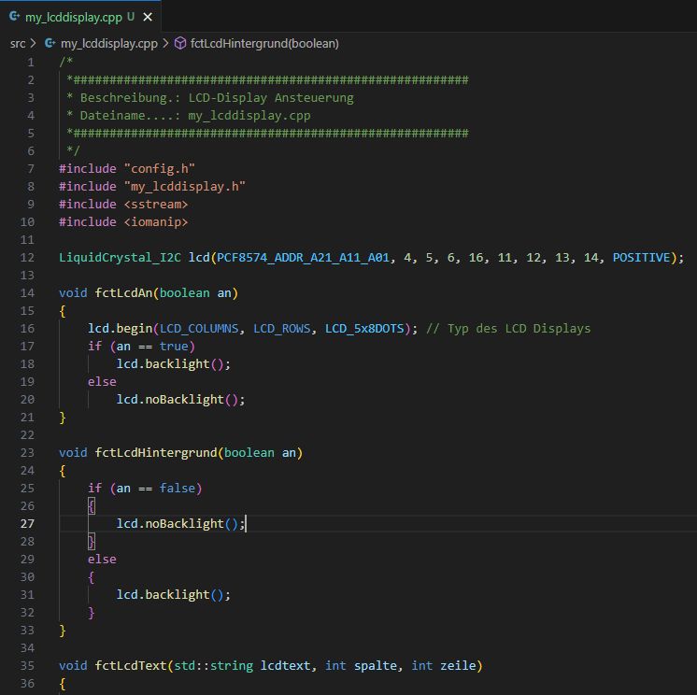Close the my_lcddisplay.cpp editor tab
Image resolution: width=697 pixels, height=695 pixels.
(x=149, y=17)
